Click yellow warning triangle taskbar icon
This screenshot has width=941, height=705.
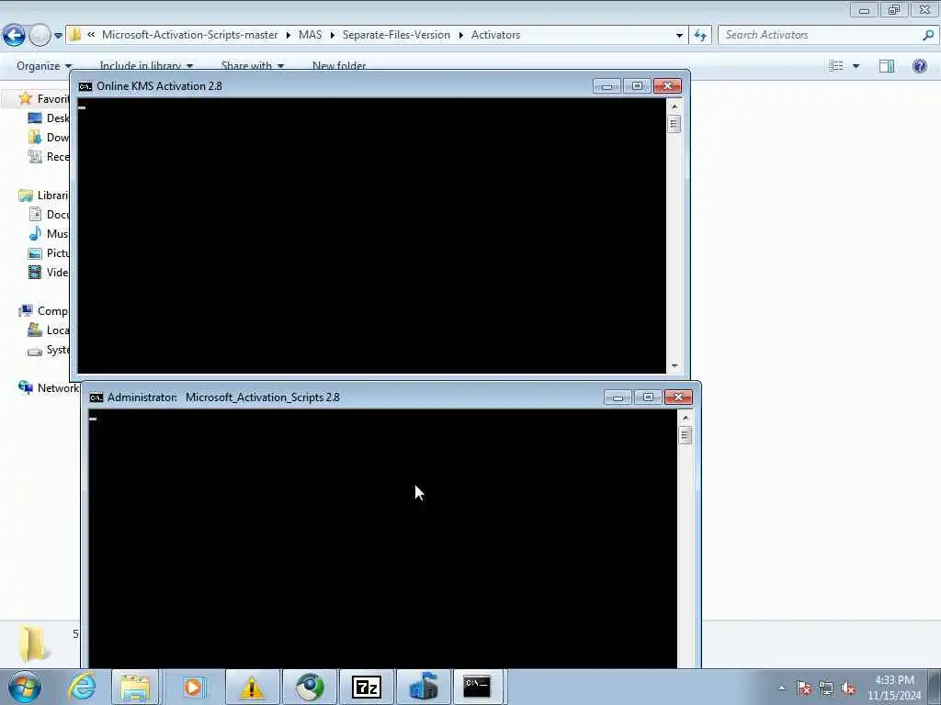click(x=252, y=687)
